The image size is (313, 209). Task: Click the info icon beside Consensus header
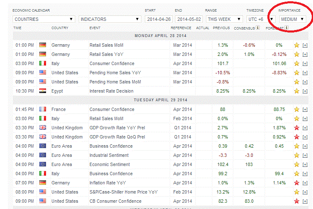[258, 28]
